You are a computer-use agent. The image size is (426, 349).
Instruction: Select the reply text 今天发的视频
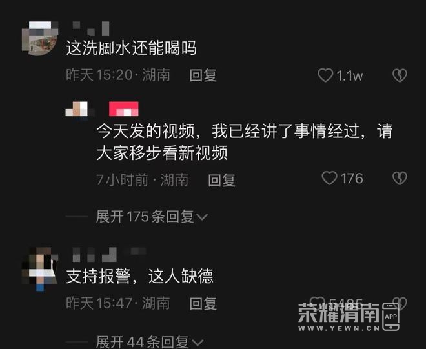tap(146, 131)
